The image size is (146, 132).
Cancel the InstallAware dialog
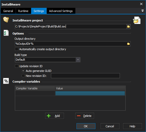[110, 126]
